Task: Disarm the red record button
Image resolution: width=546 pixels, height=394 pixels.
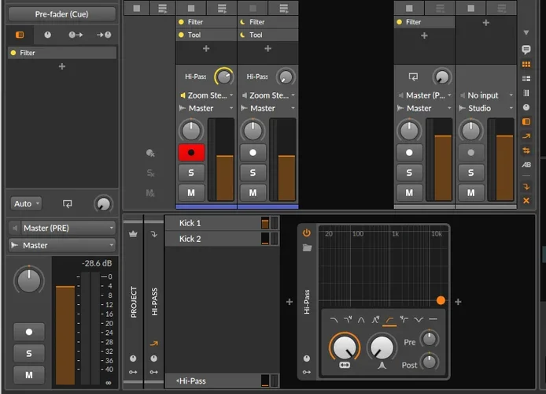Action: [x=190, y=152]
